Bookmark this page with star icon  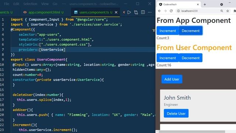pos(228,11)
